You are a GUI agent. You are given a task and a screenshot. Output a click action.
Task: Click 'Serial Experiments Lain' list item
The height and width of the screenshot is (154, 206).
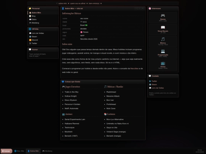click(x=75, y=119)
